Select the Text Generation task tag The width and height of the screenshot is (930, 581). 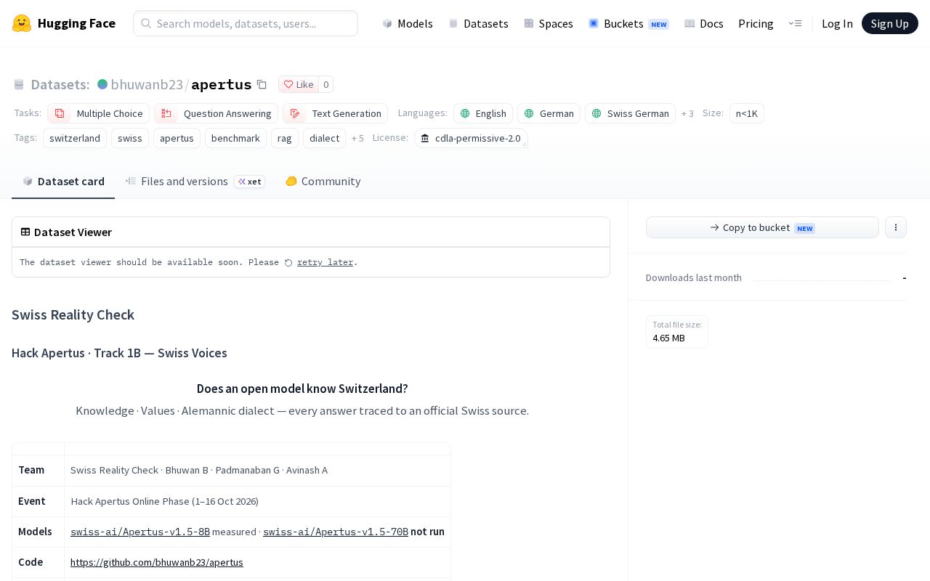pyautogui.click(x=335, y=113)
